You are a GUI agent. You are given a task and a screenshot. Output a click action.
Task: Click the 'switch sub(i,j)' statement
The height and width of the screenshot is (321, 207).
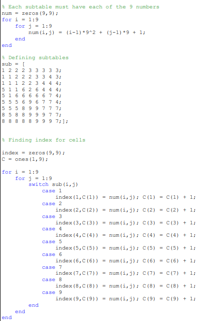point(53,184)
